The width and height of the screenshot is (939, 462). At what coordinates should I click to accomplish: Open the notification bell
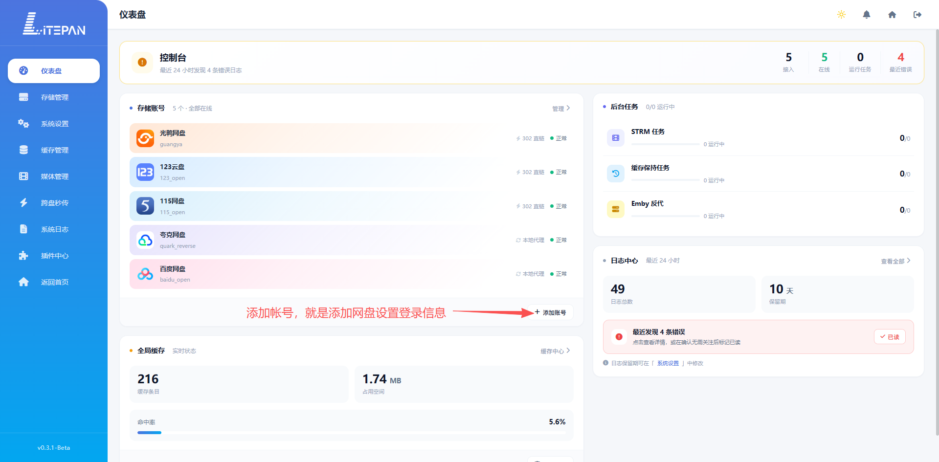(867, 15)
